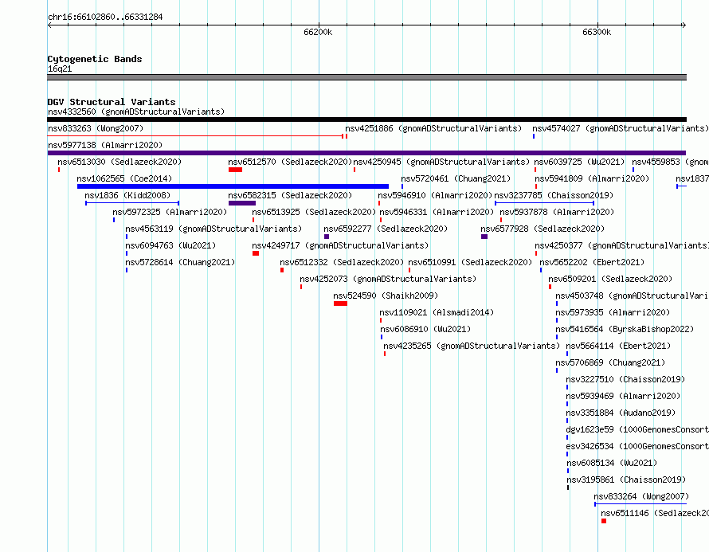Viewport: 709px width, 552px height.
Task: Select nsv5939469 (Almarri2020) label
Action: [x=623, y=396]
